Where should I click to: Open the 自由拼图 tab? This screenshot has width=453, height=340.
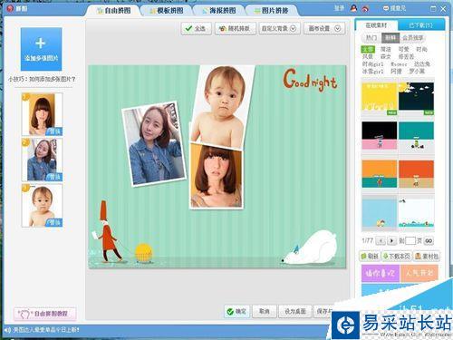click(x=113, y=11)
